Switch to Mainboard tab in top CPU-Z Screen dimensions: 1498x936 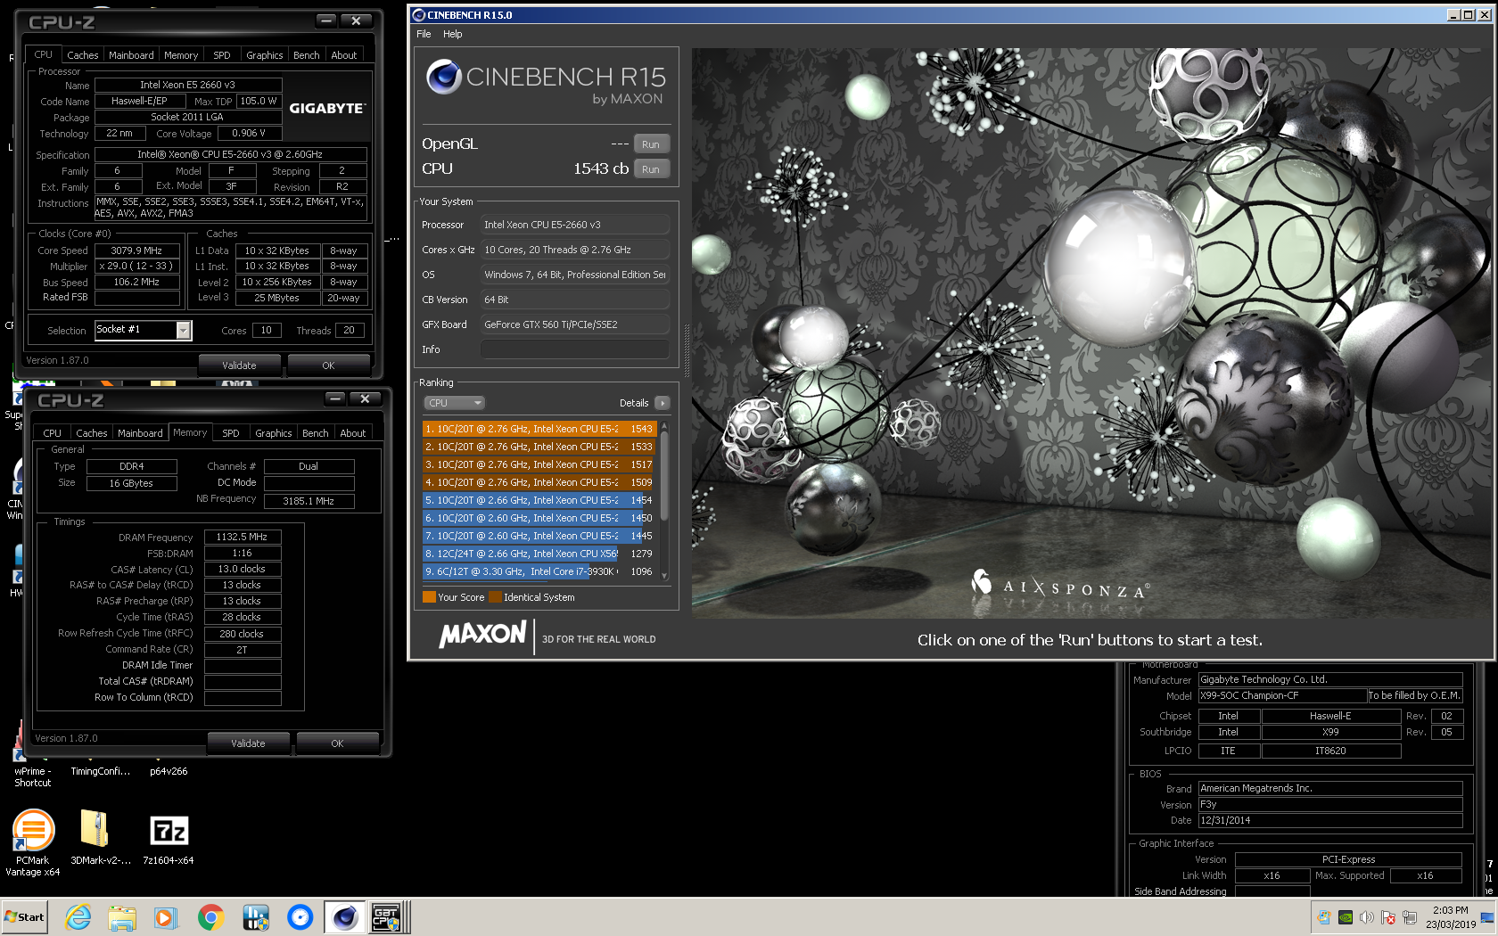point(131,55)
